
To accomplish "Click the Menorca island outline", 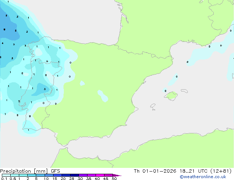I will pyautogui.click(x=185, y=91).
